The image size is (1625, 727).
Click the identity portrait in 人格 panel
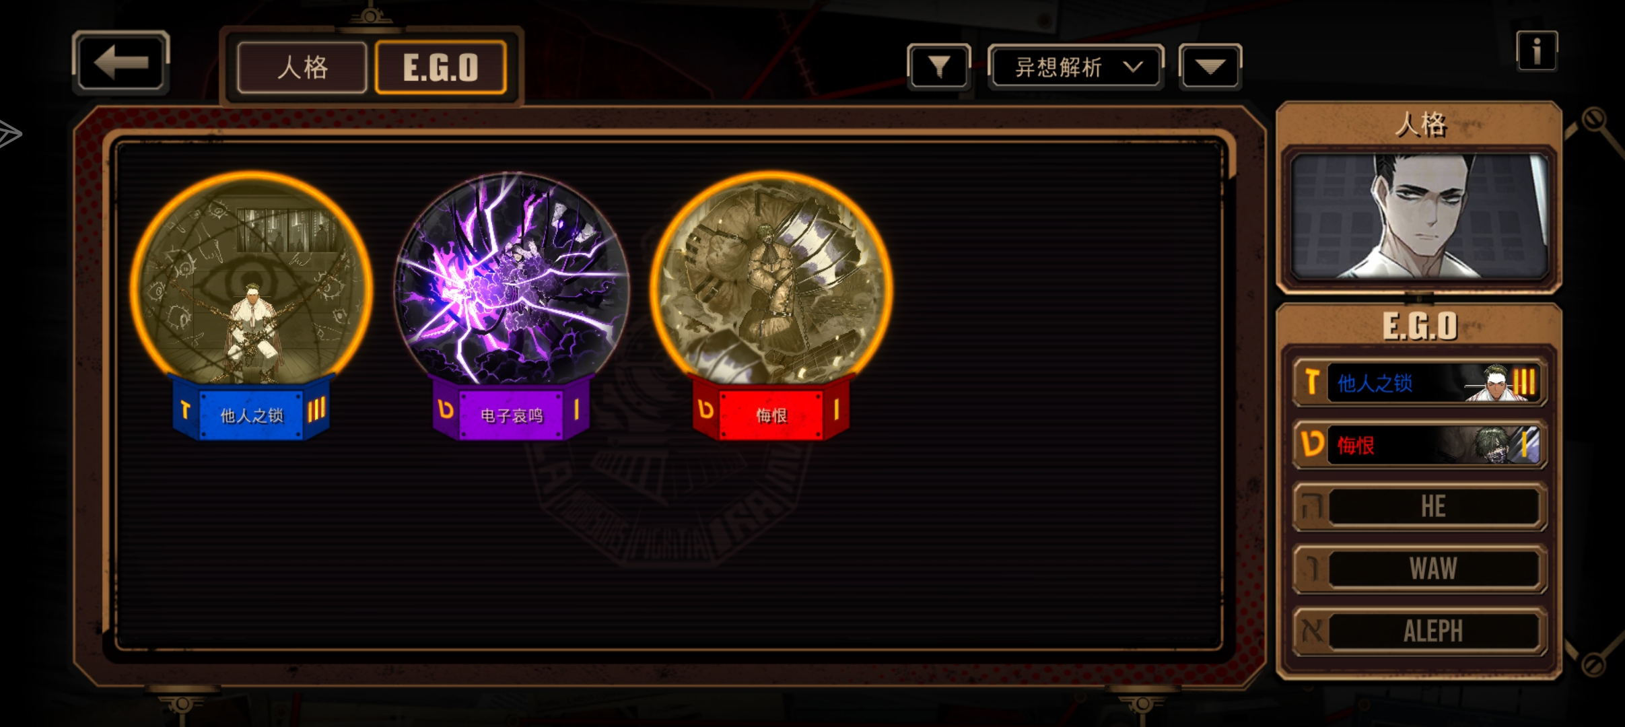[x=1419, y=217]
